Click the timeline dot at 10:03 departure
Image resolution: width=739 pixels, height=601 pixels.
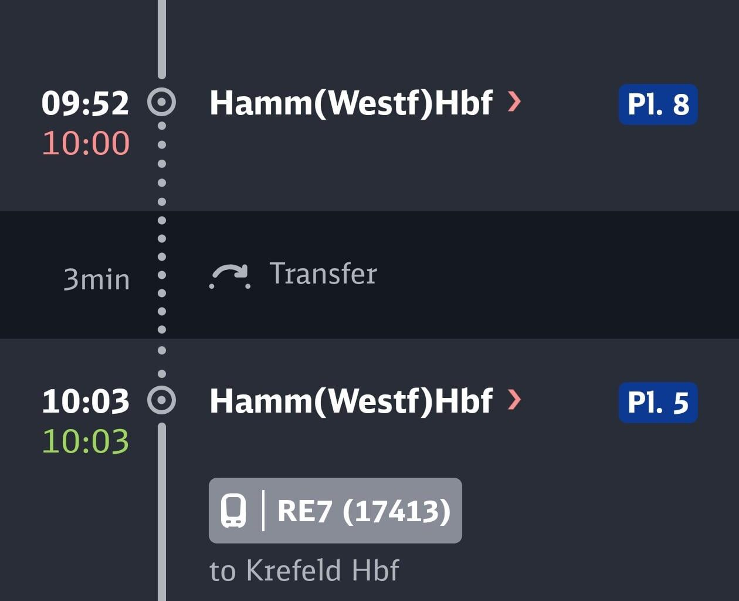coord(161,401)
